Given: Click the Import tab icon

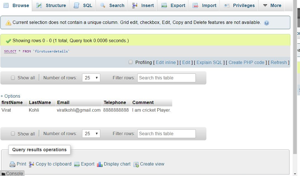Looking at the screenshot, I should [196, 5].
